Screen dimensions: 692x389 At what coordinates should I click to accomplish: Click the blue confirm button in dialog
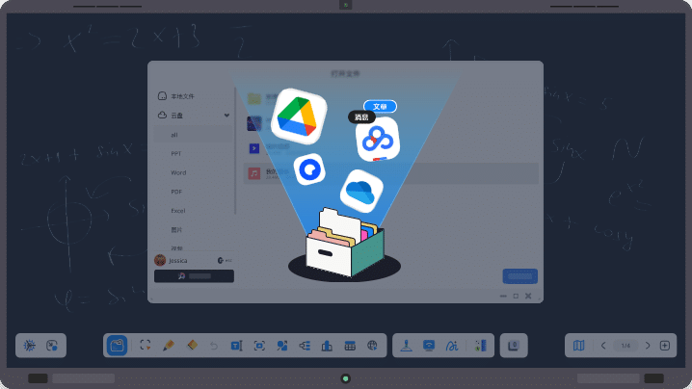coord(519,276)
